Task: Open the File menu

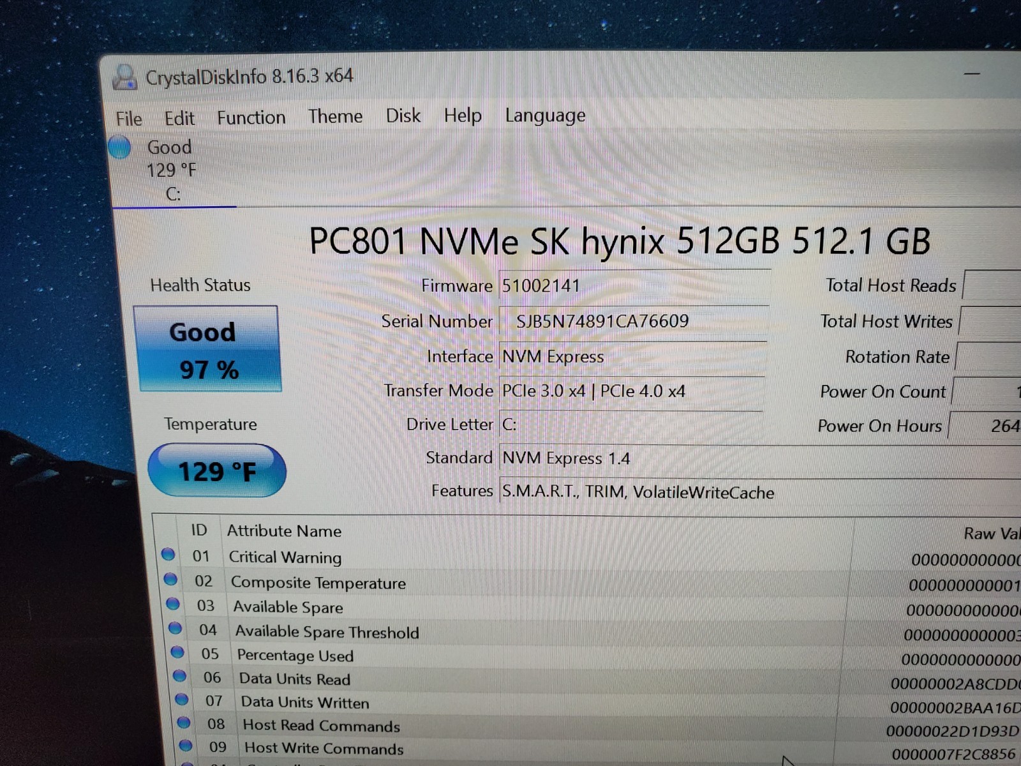Action: tap(129, 119)
